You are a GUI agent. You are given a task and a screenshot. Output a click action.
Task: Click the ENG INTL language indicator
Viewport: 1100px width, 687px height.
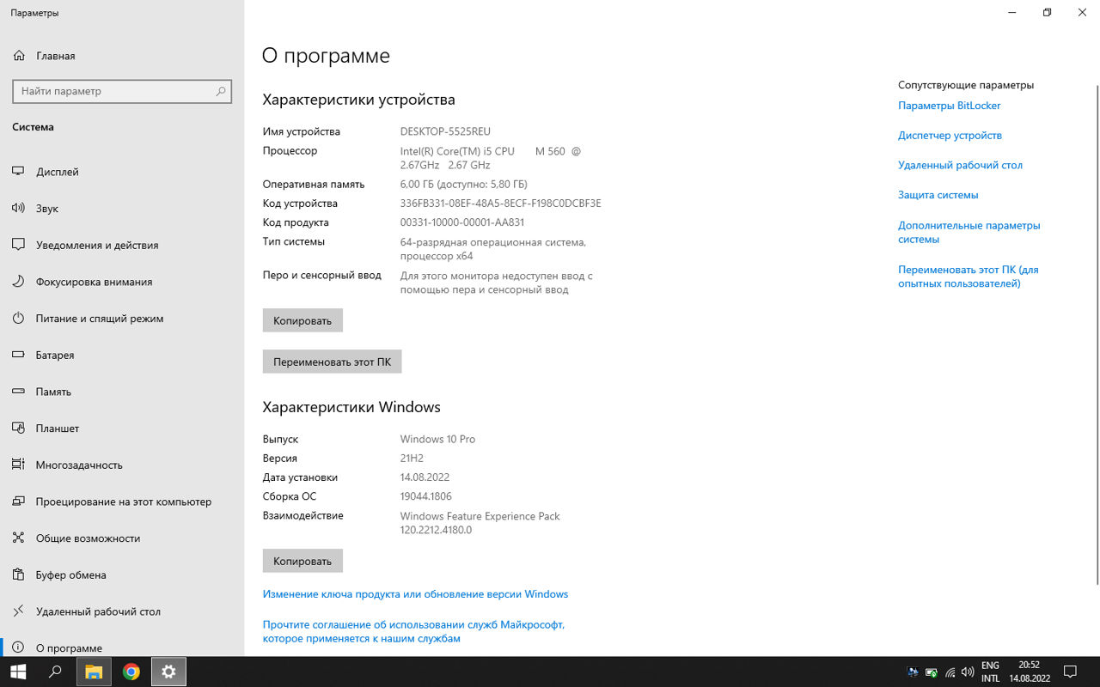point(990,672)
